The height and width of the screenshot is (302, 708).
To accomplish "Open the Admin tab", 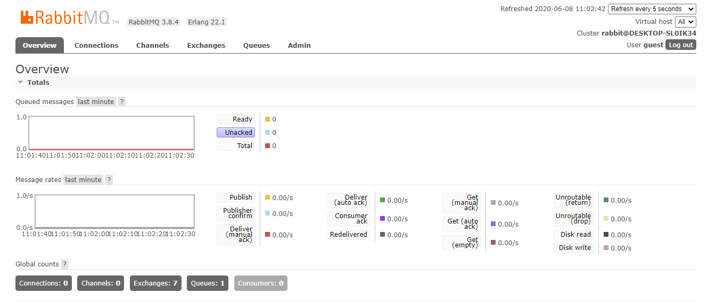I will (299, 45).
